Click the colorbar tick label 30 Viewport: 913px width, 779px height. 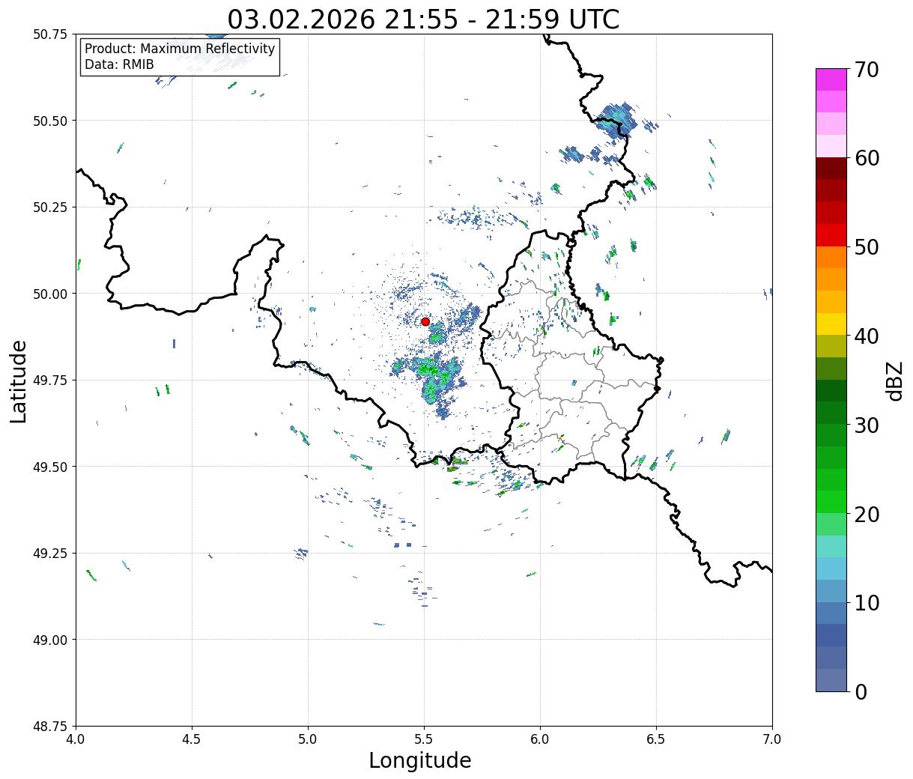(866, 425)
